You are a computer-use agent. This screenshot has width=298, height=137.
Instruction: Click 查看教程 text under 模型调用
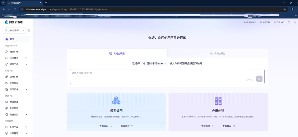click(x=125, y=126)
